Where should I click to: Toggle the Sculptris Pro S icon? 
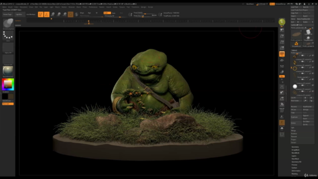77,14
